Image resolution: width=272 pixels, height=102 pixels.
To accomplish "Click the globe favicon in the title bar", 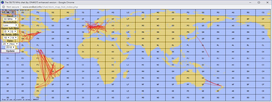I will 2,2.
